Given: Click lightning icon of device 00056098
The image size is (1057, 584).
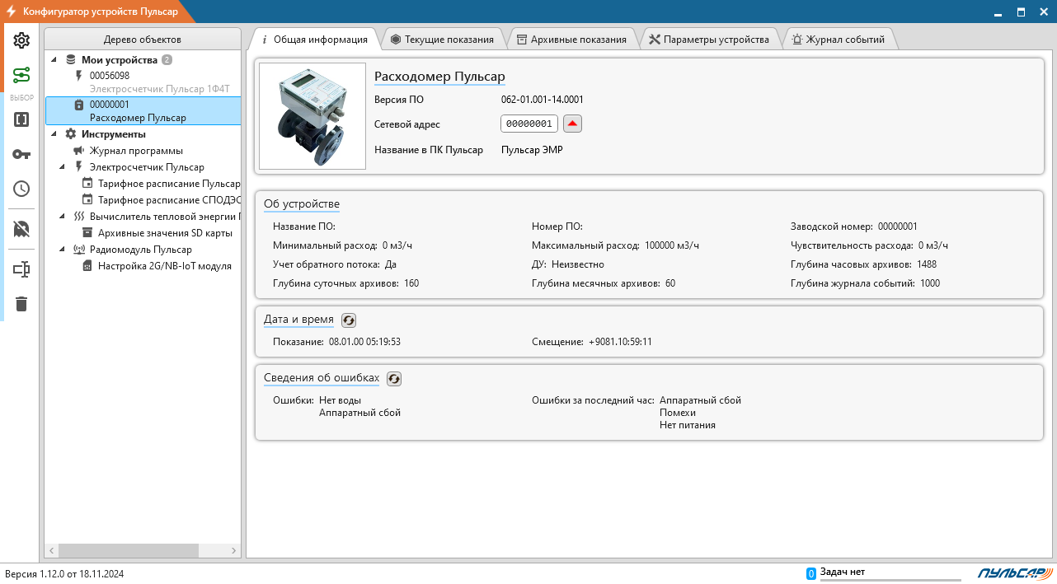Looking at the screenshot, I should (x=79, y=76).
